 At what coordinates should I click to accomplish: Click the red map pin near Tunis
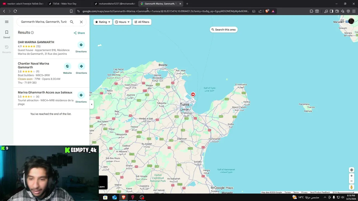point(193,95)
